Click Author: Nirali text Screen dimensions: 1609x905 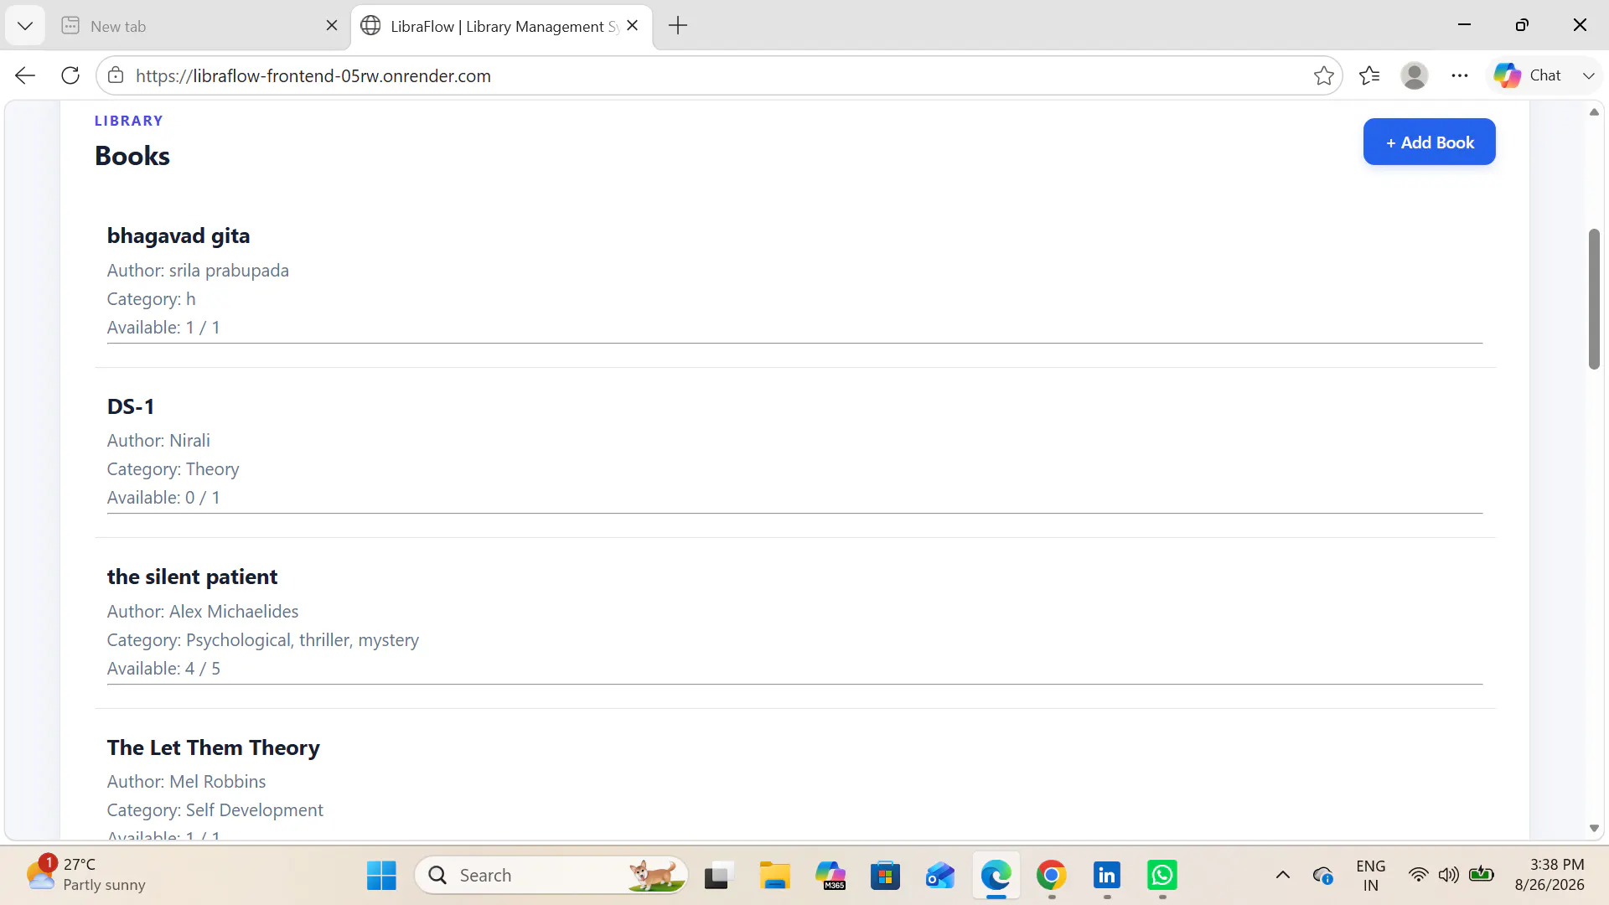pos(158,441)
